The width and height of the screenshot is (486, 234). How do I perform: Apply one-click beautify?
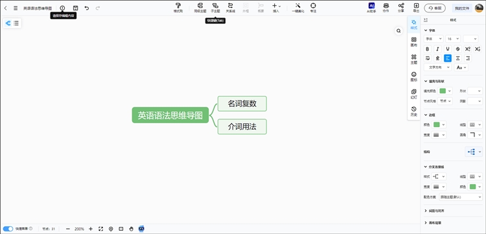(298, 8)
